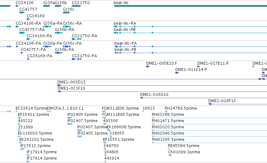
Task: Click EST IP02405.5prime
Action: 70,118
